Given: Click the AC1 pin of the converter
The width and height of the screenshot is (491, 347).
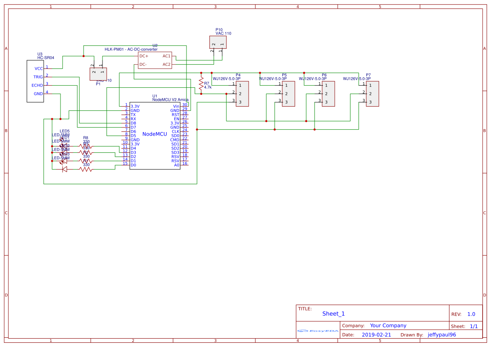Looking at the screenshot, I should click(166, 56).
